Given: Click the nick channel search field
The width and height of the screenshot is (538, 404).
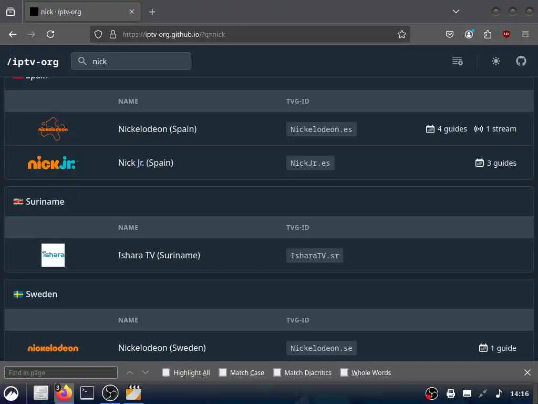Looking at the screenshot, I should pos(131,61).
